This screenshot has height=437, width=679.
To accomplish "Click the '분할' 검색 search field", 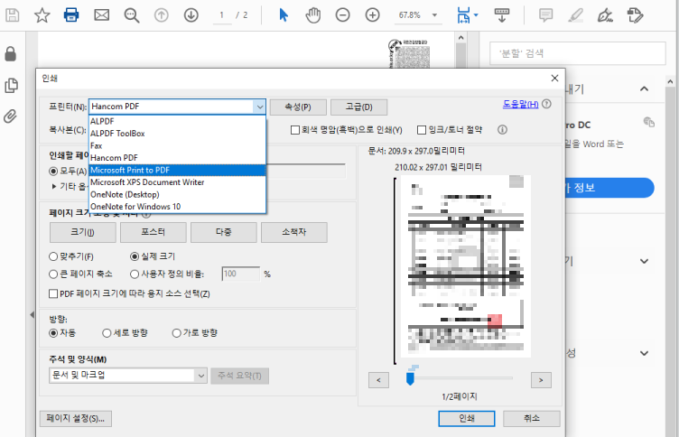I will point(578,53).
